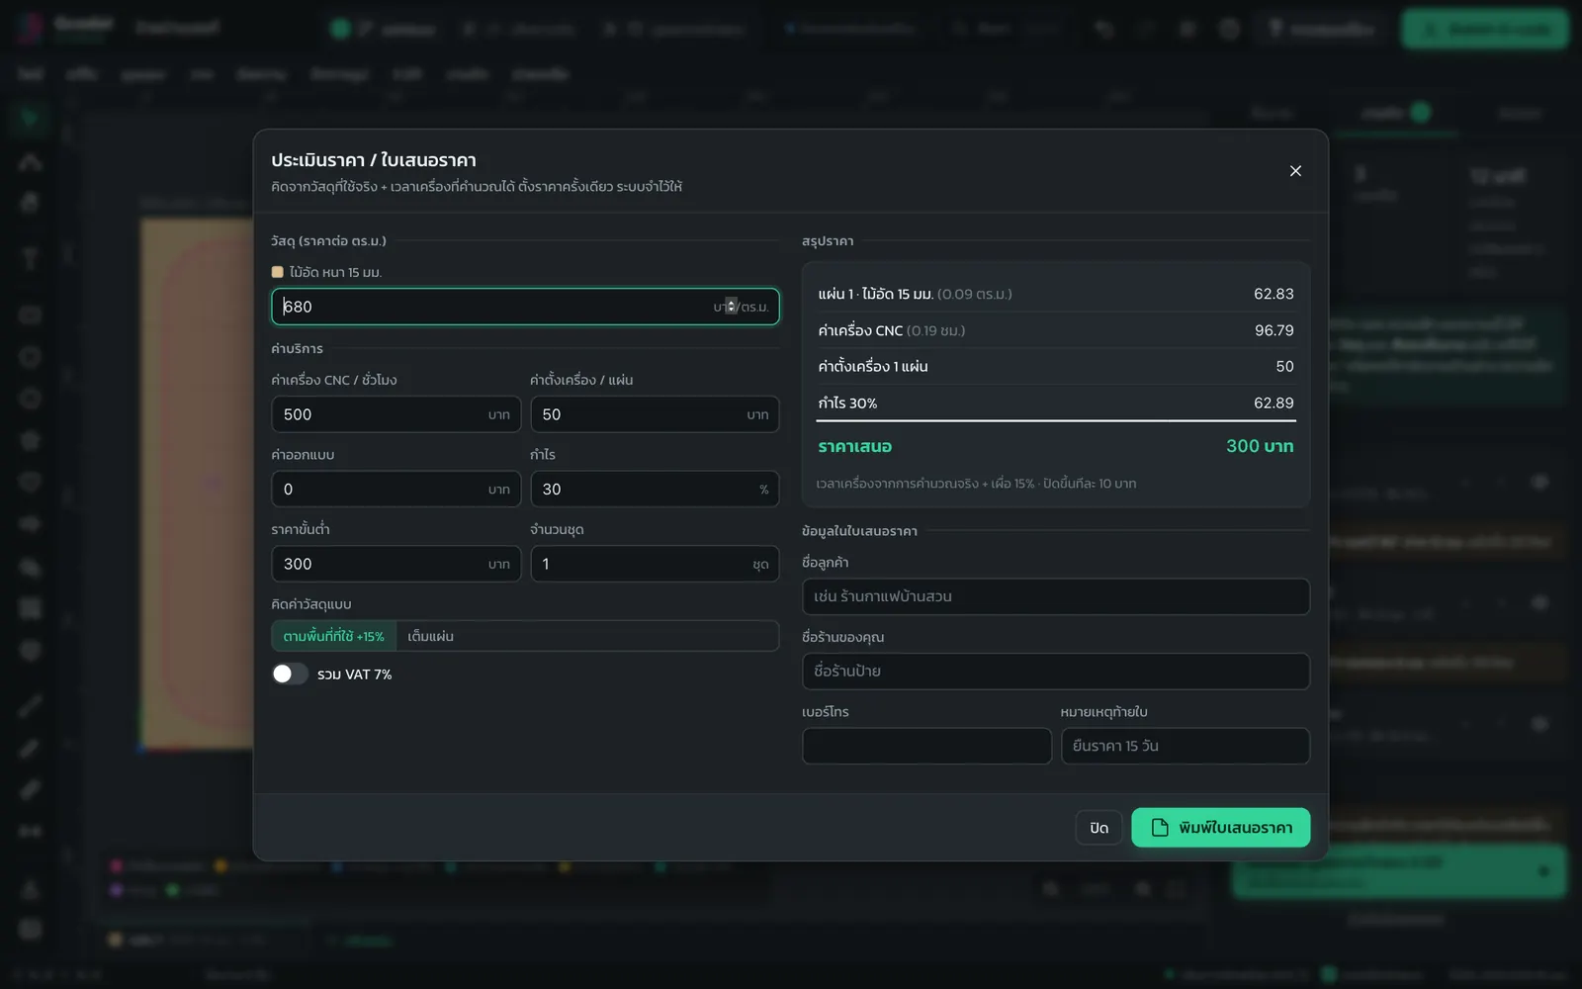Edit the ราคาขั้นต่ำ field
This screenshot has height=989, width=1582.
[x=395, y=564]
